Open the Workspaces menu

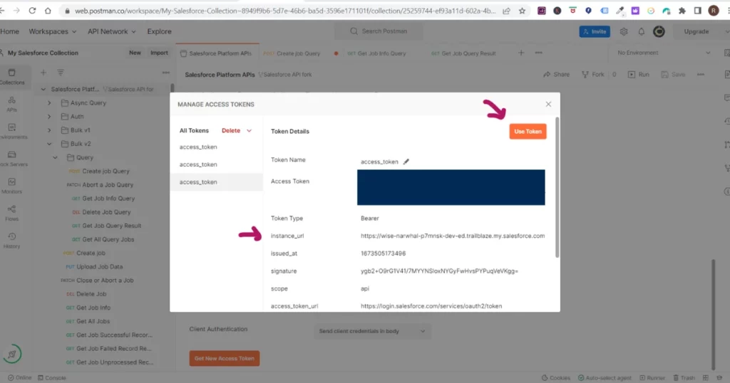coord(52,31)
